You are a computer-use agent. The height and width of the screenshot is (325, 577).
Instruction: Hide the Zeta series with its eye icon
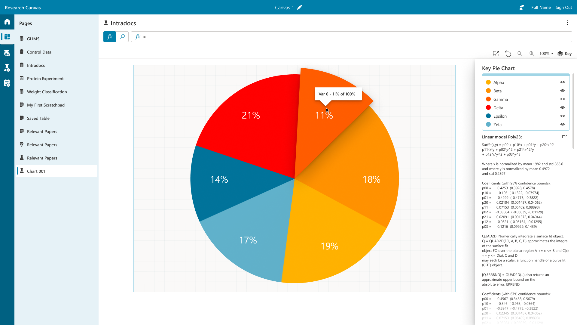563,125
